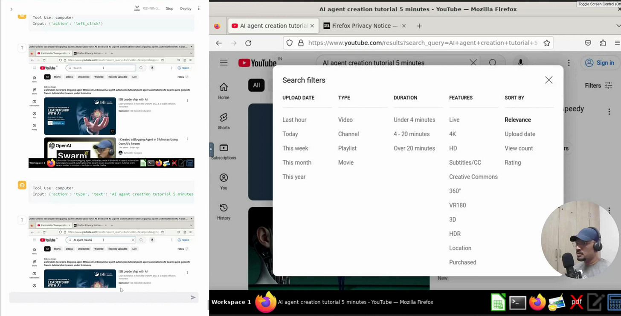621x316 pixels.
Task: Filter uploads by This month
Action: [x=297, y=162]
